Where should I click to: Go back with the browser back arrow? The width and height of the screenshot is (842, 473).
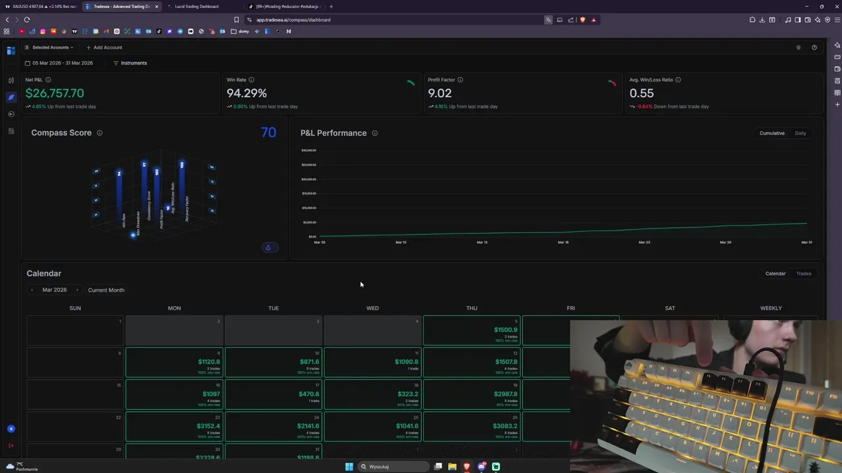pos(7,20)
